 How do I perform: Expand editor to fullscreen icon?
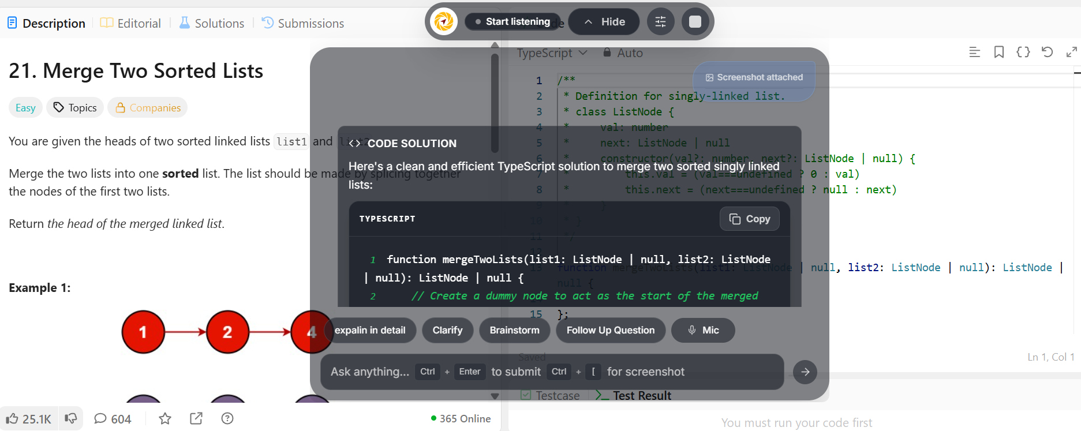click(x=1072, y=53)
